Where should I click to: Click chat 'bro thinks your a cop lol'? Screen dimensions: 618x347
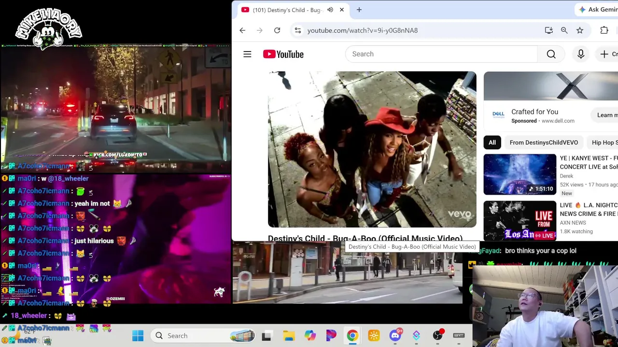coord(540,251)
